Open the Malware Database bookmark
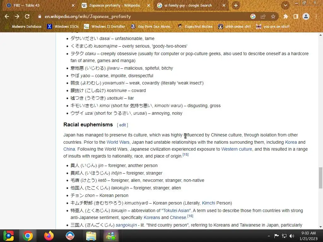 click(24, 26)
